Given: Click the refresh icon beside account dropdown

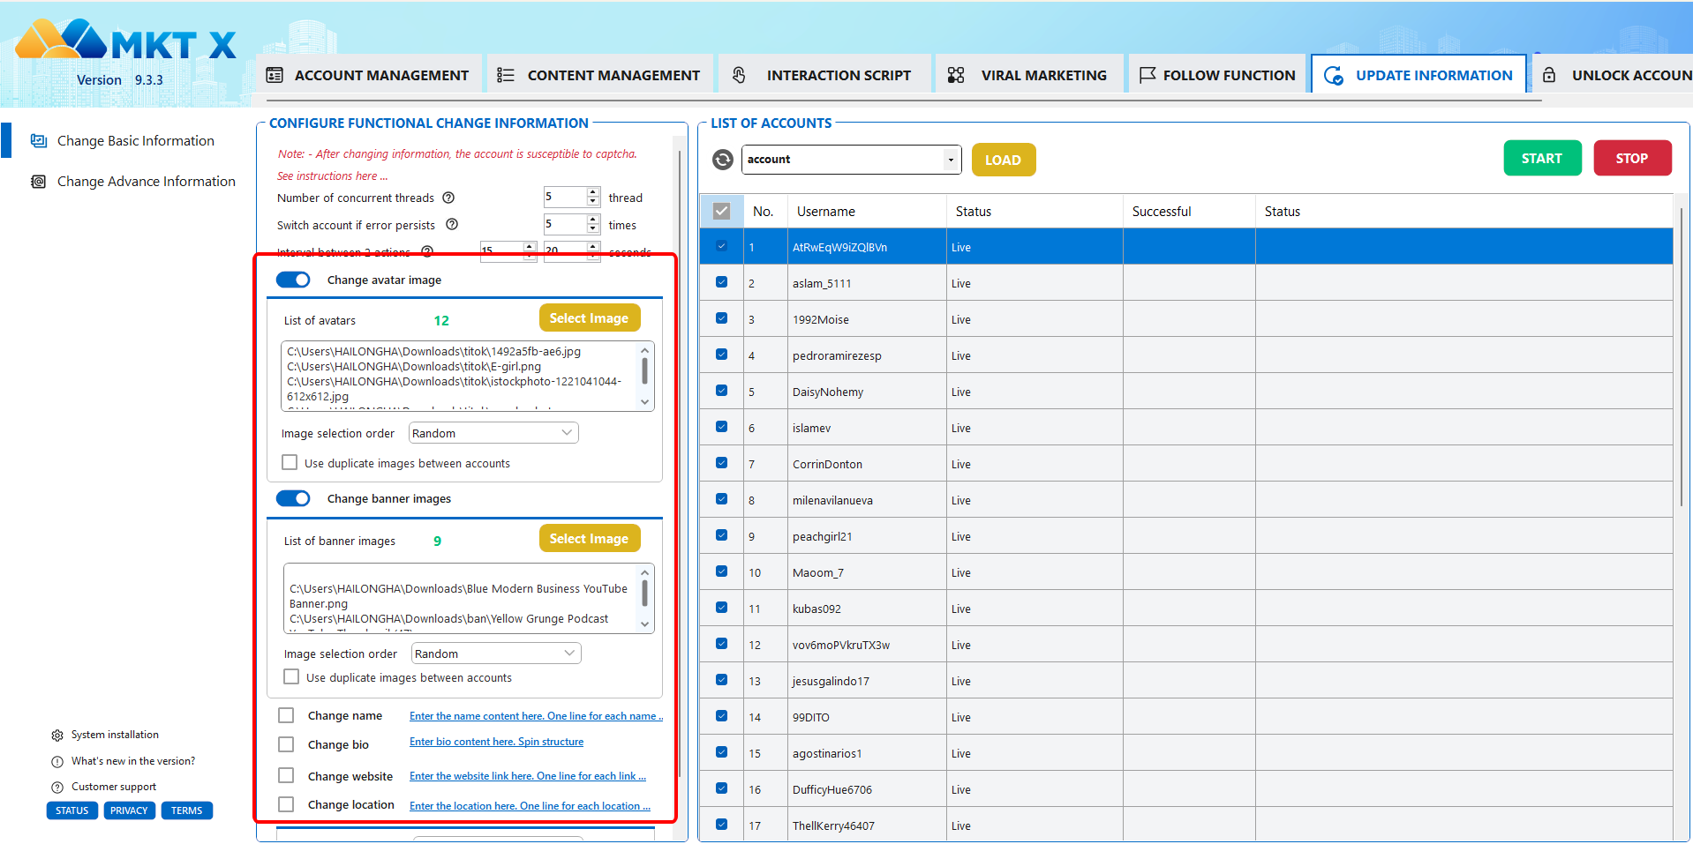Looking at the screenshot, I should 721,160.
